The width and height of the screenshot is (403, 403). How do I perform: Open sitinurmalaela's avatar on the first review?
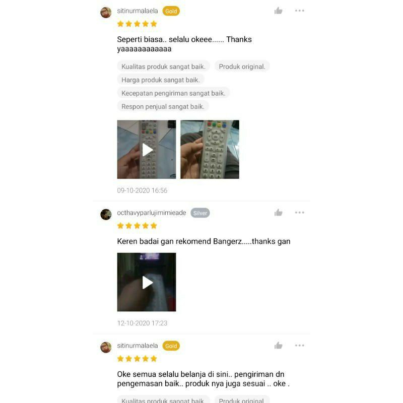pyautogui.click(x=106, y=12)
